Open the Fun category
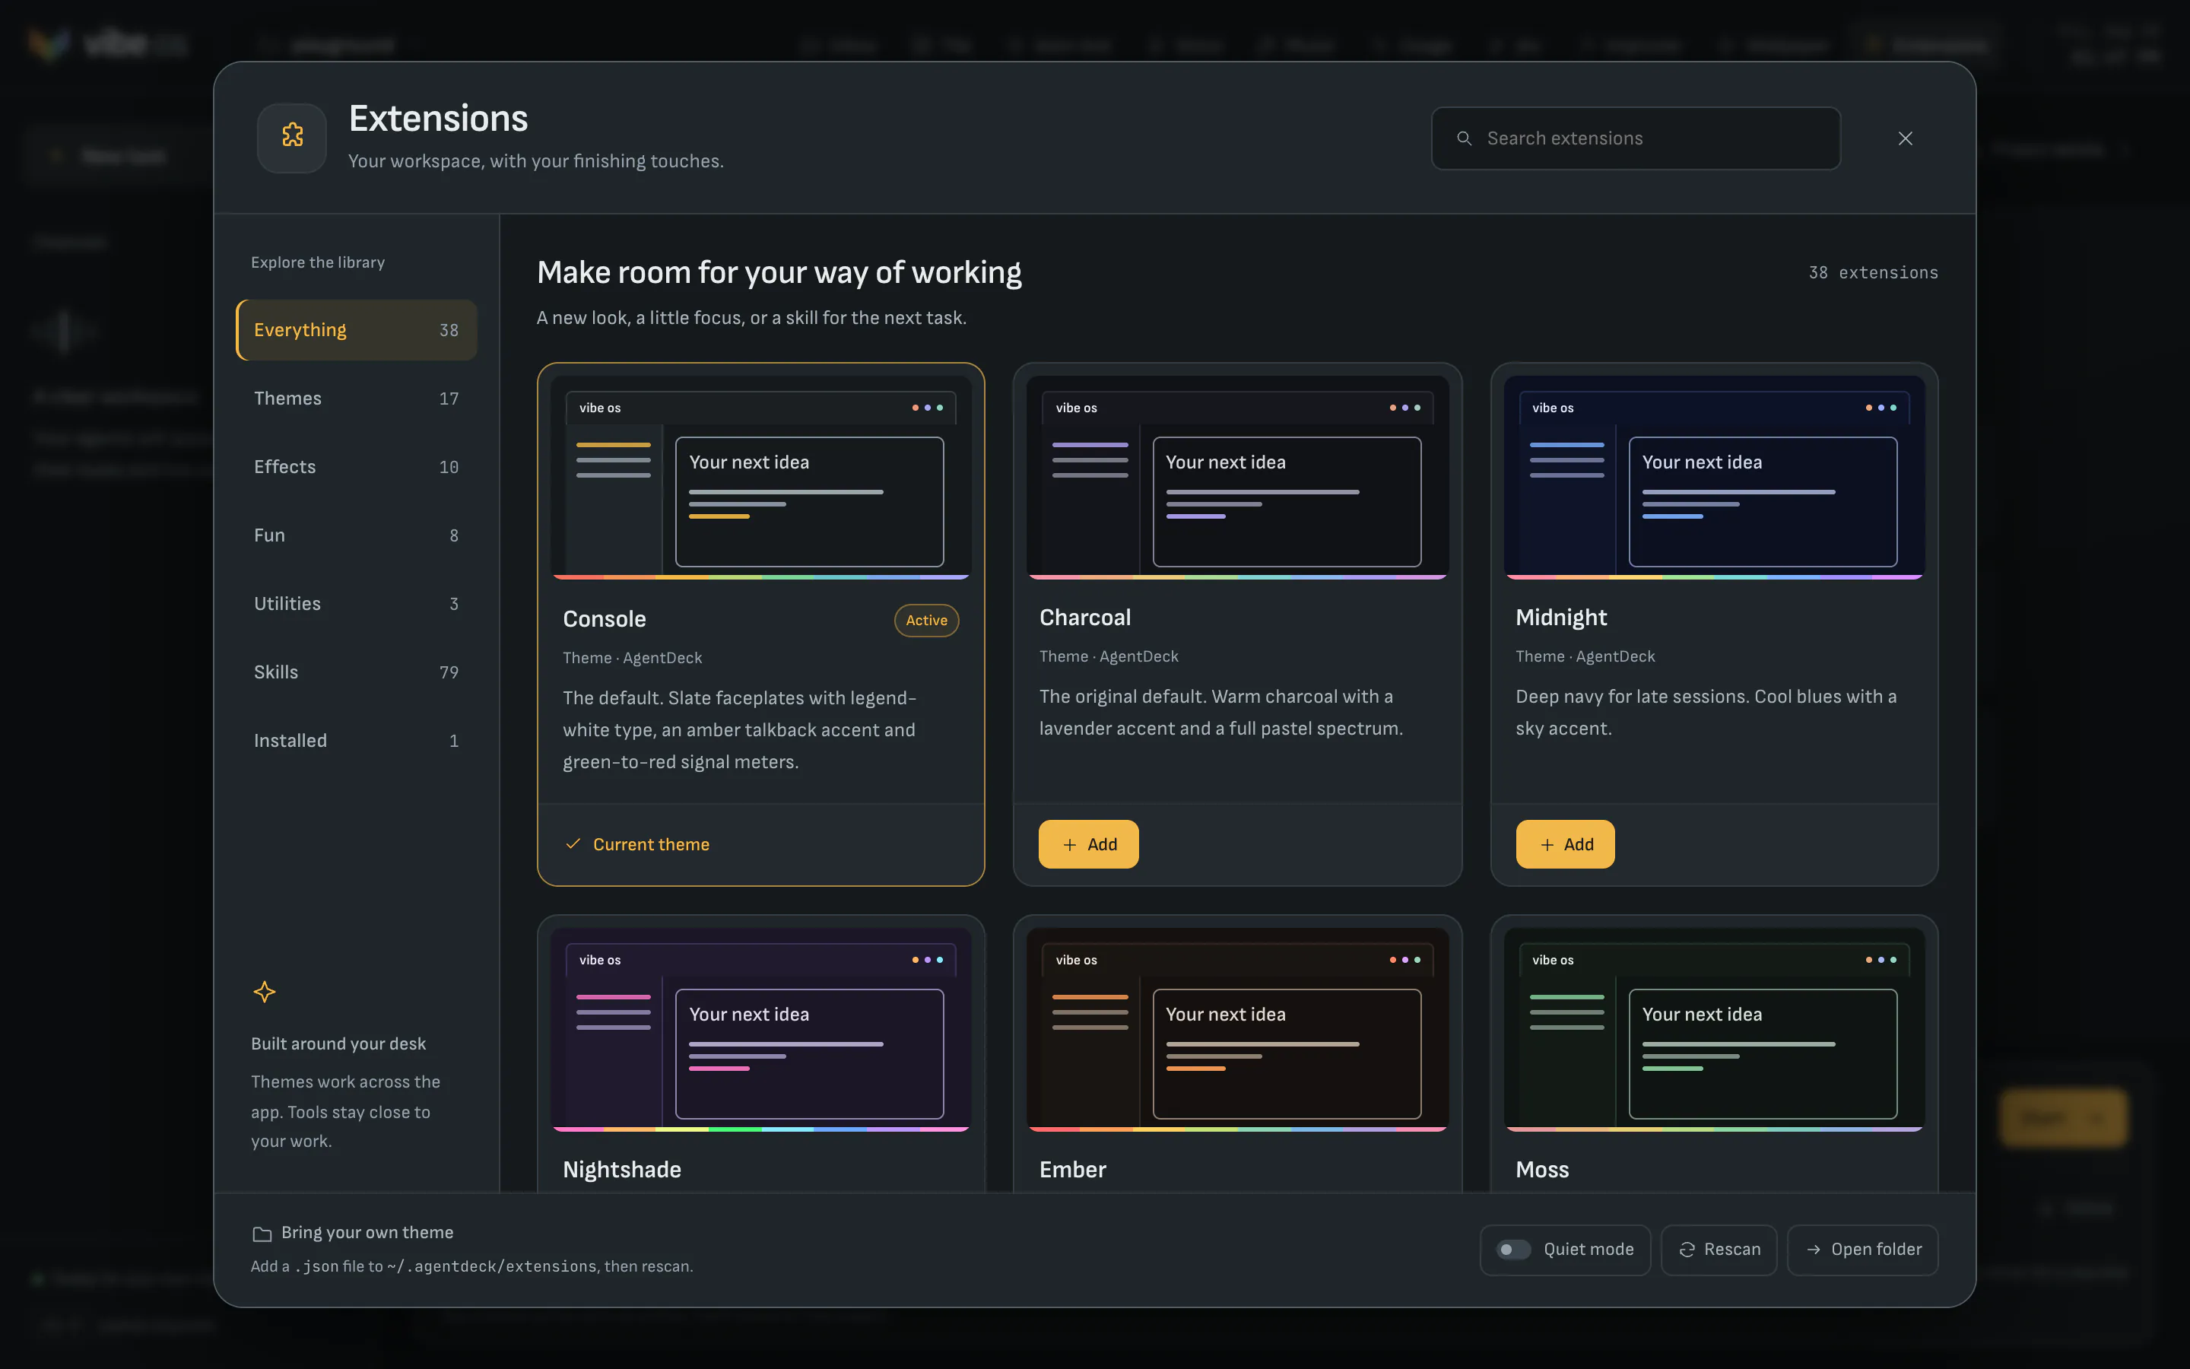Screen dimensions: 2190x1369 357,535
